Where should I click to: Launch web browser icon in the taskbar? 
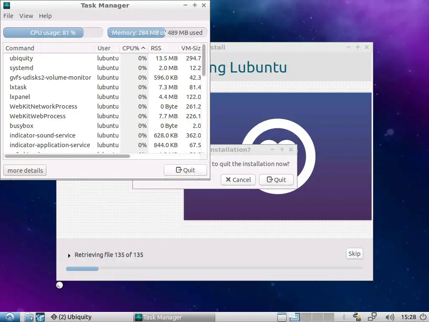(x=40, y=317)
